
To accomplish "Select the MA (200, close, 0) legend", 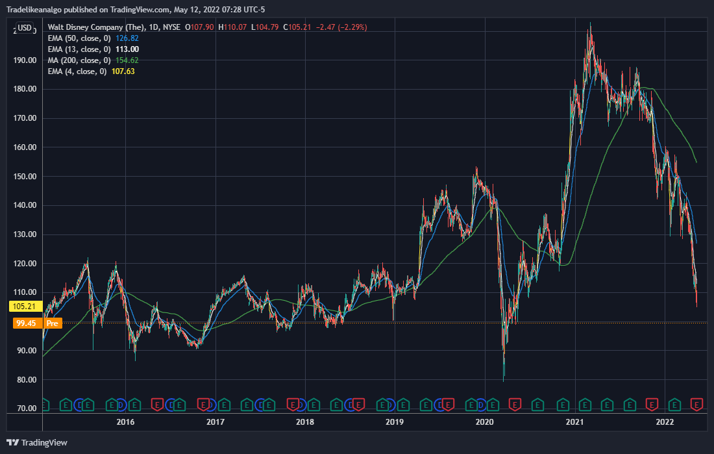I will point(79,60).
